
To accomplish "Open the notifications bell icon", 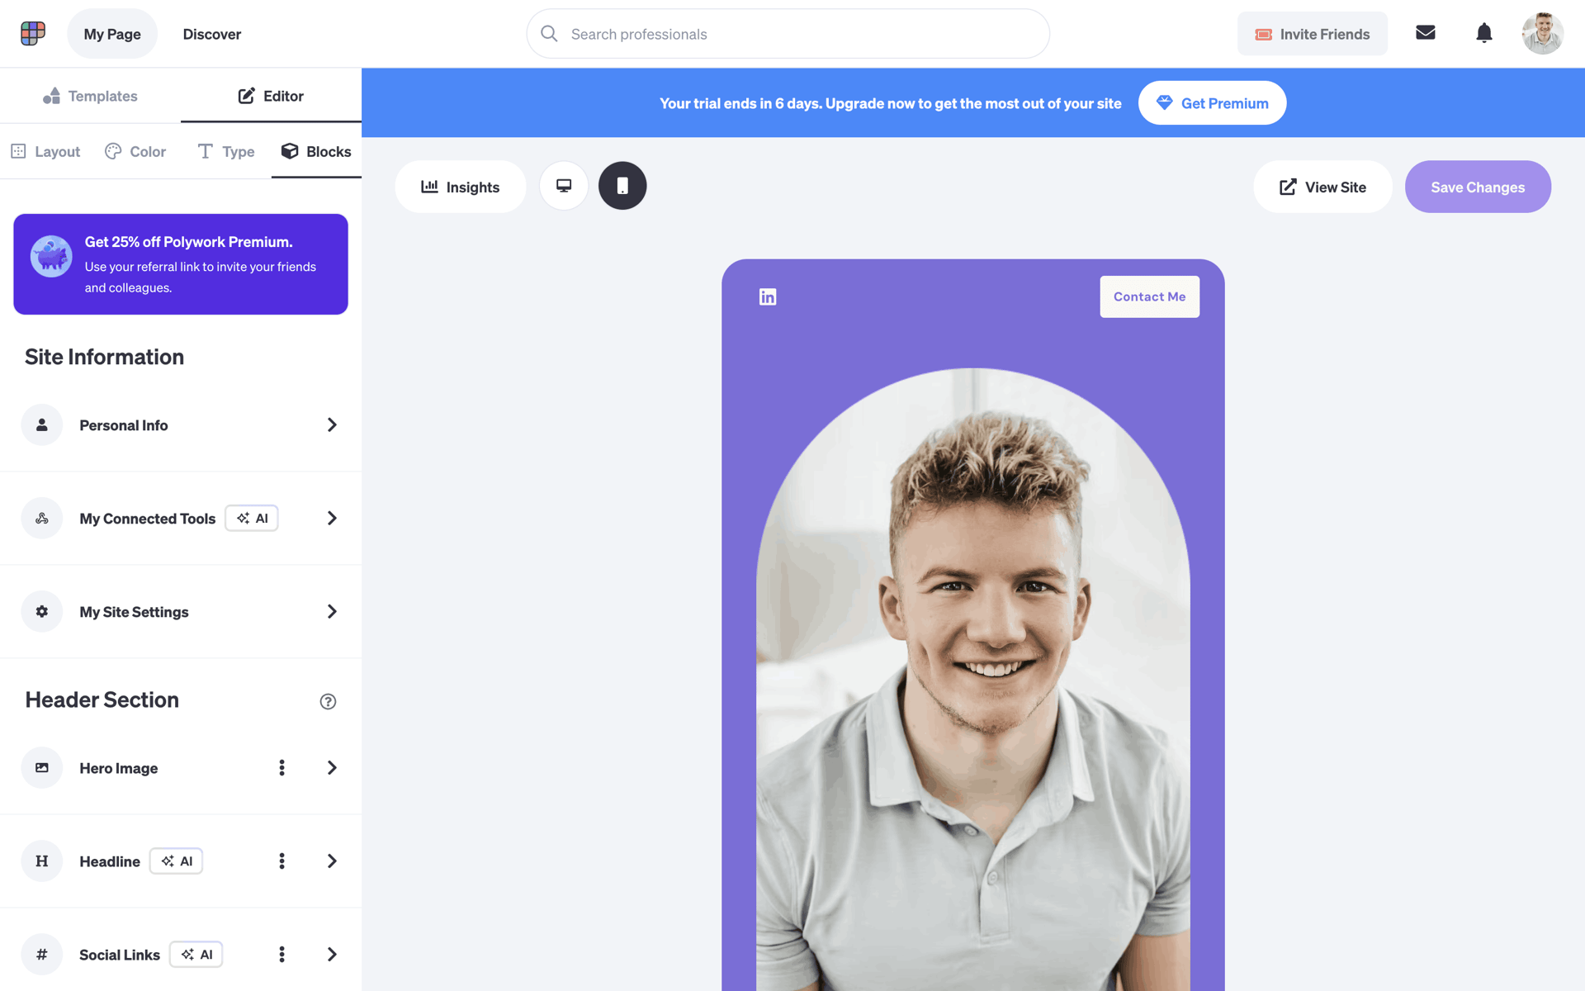I will point(1484,33).
